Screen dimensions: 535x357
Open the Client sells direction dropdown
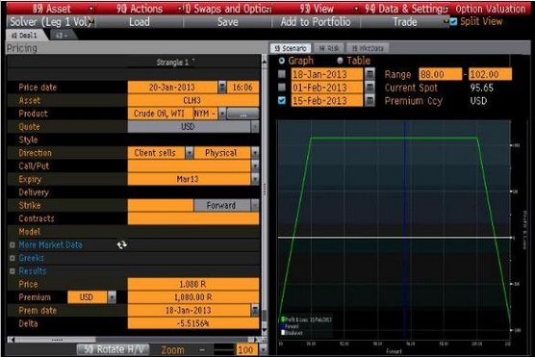pos(190,153)
